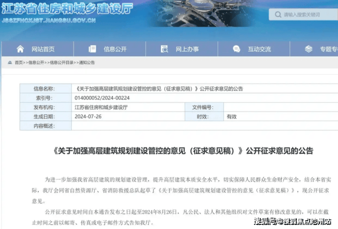338x229 pixels.
Task: Click the document icon beside 信息公开
Action: (92, 49)
